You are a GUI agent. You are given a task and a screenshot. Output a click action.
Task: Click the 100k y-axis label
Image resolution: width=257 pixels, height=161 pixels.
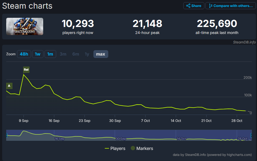point(248,95)
